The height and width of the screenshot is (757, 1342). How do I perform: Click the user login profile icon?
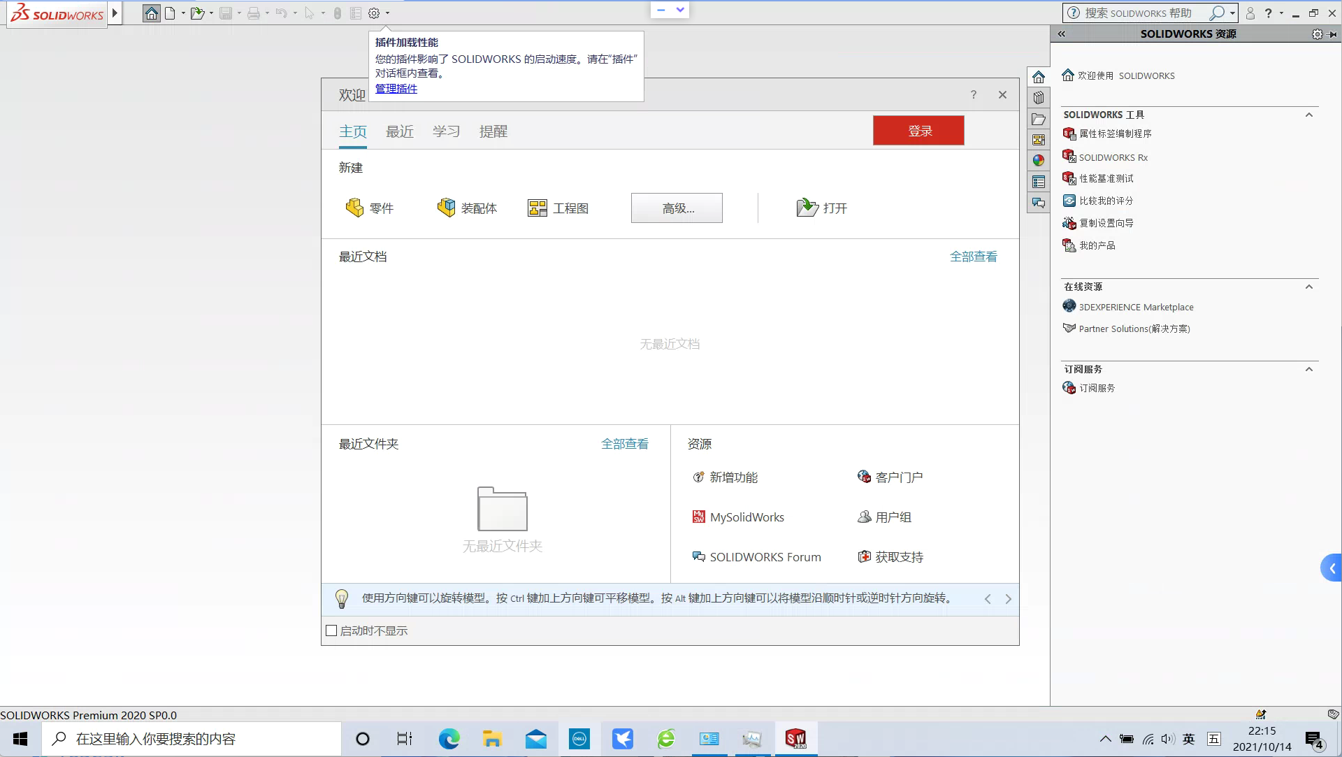point(1250,13)
